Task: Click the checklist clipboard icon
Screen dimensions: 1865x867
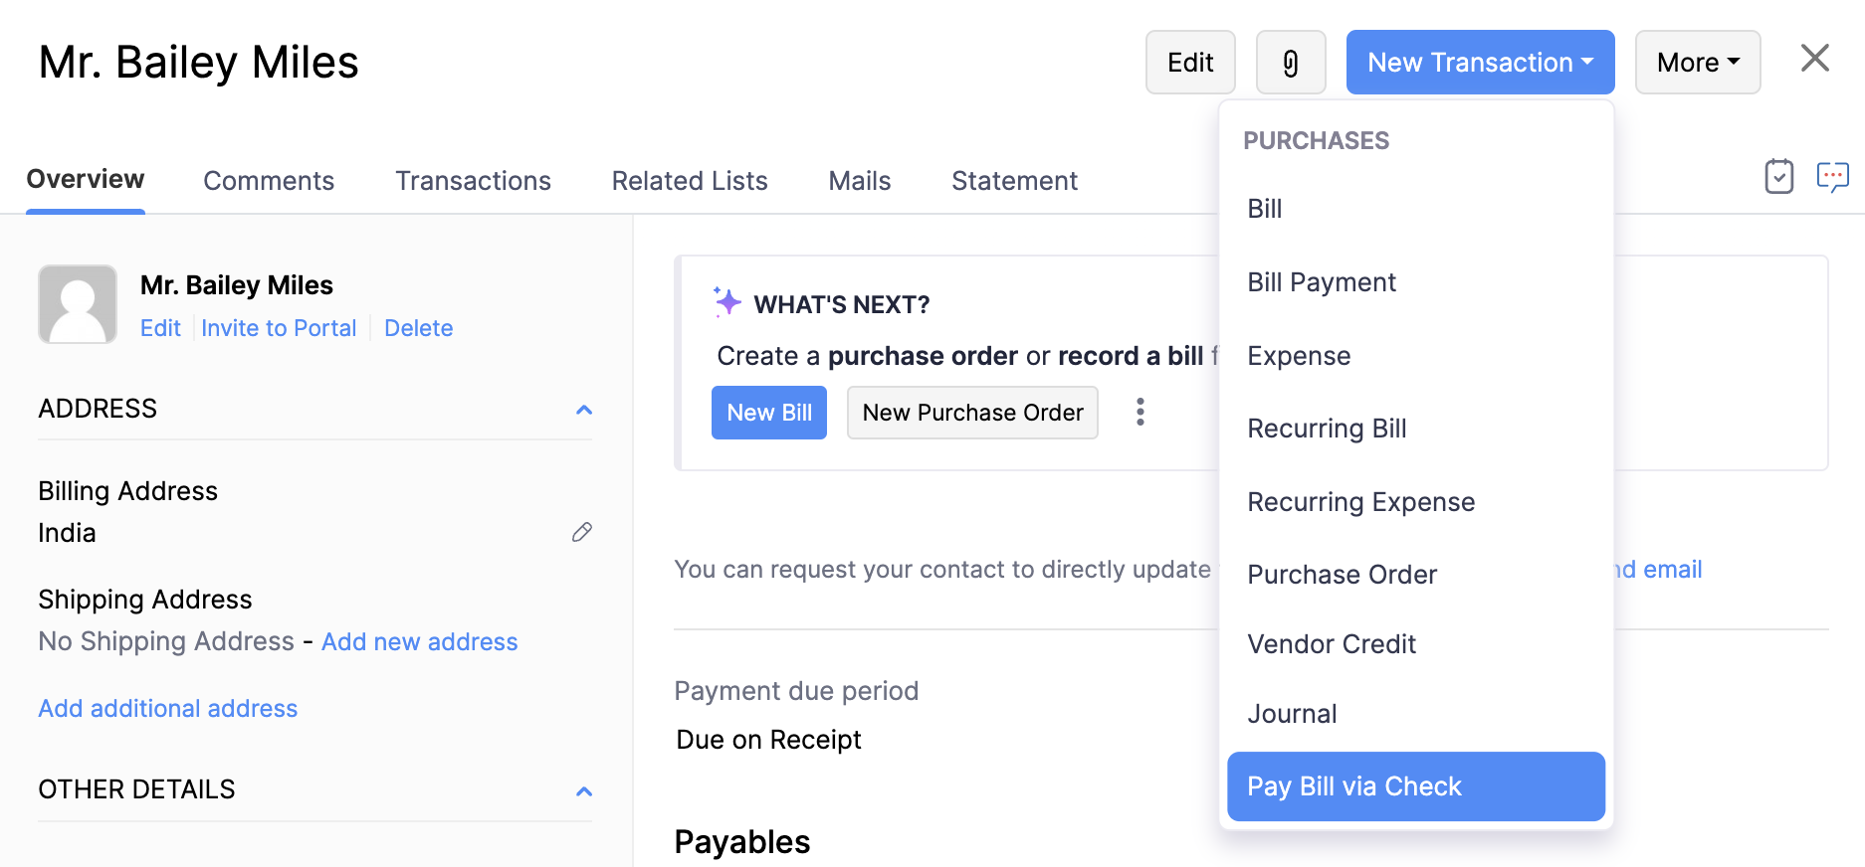Action: (1778, 177)
